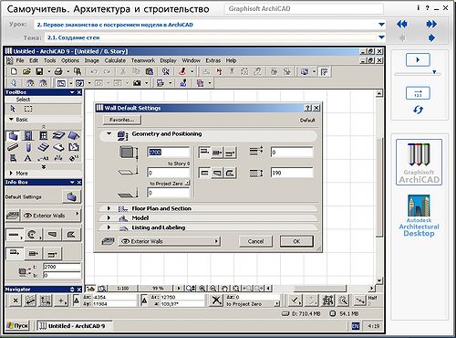The height and width of the screenshot is (338, 456).
Task: Select the Door tool in ToolBox
Action: pyautogui.click(x=28, y=136)
